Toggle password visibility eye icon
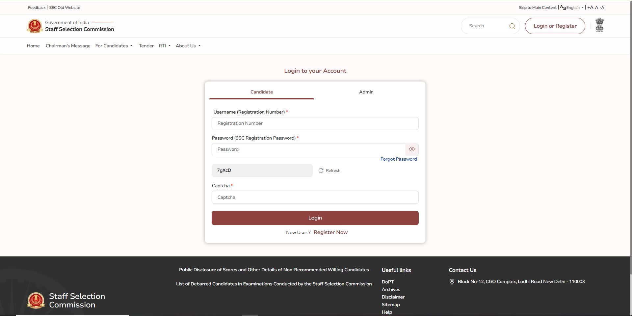 click(x=411, y=149)
